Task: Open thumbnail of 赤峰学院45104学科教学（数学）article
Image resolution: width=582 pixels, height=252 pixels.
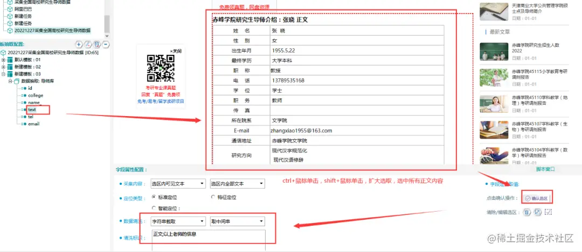Action: tap(493, 155)
